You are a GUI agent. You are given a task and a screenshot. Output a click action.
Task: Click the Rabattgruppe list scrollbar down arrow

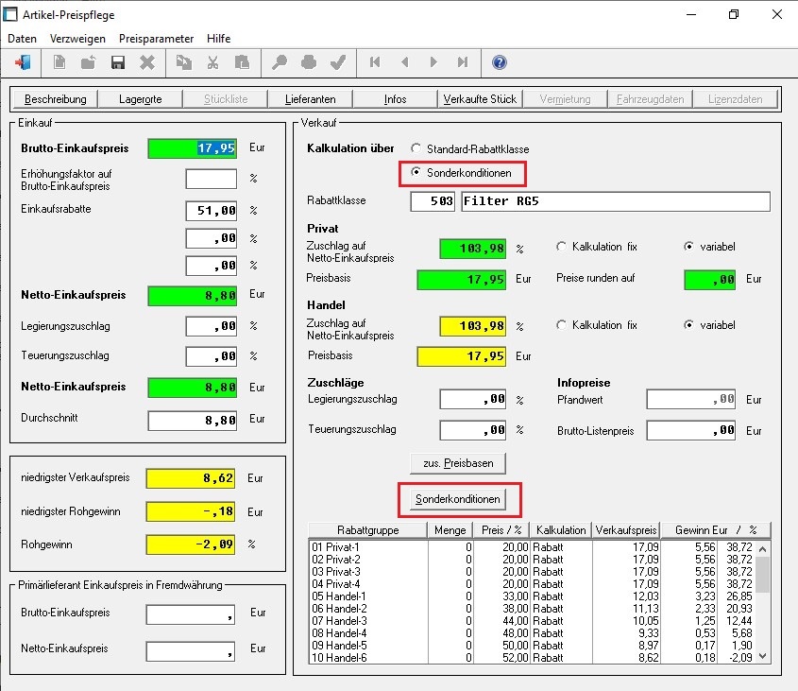[x=762, y=656]
